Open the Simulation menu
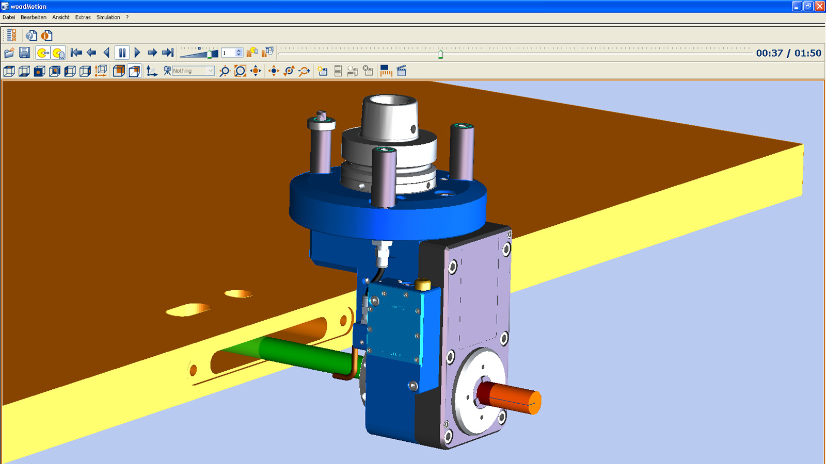The image size is (826, 464). [x=108, y=17]
